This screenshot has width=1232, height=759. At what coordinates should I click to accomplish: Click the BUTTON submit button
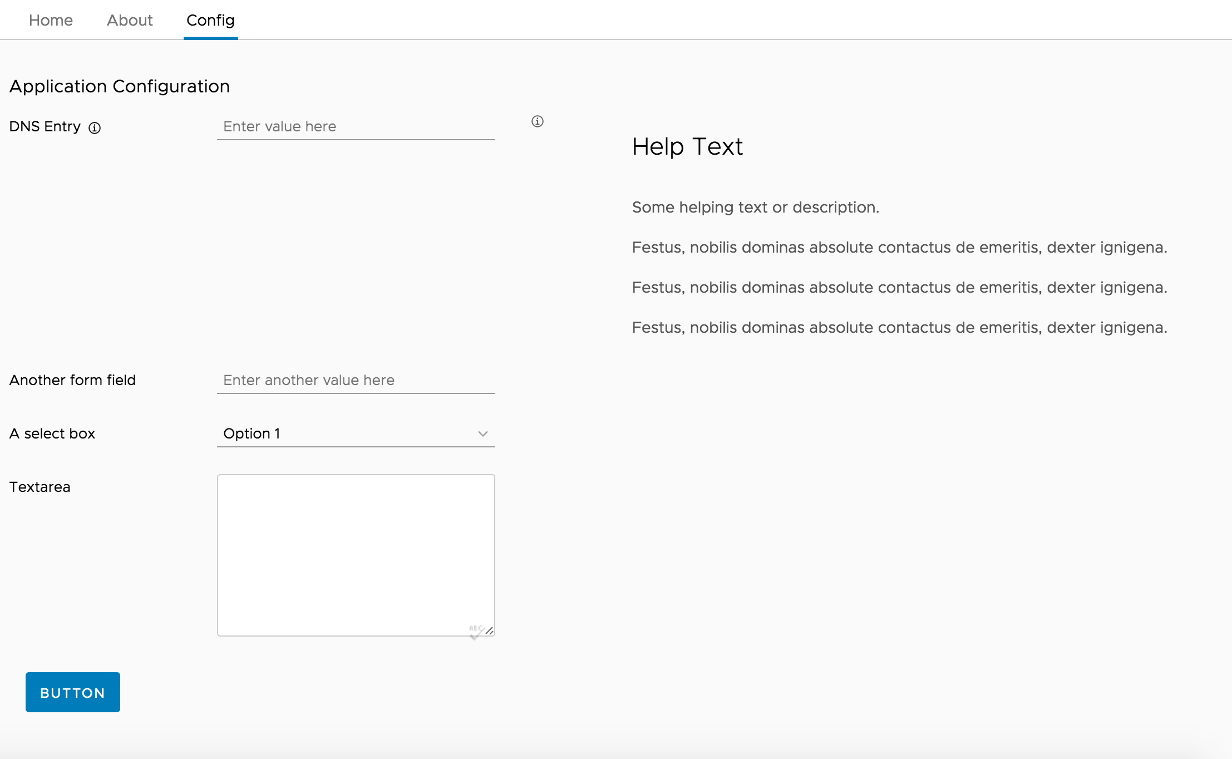pos(72,692)
